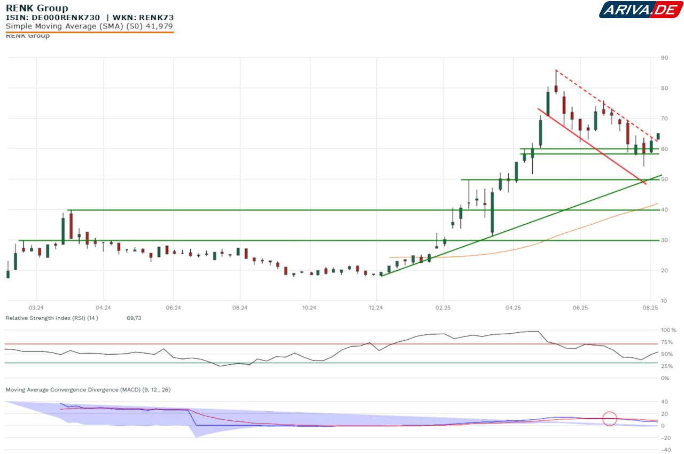Screen dimensions: 684x454
Task: Click the 30 label on the price axis
Action: click(665, 240)
